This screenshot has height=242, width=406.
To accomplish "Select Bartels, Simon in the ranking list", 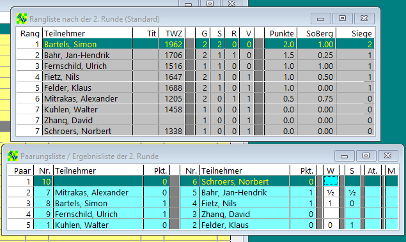I will (70, 45).
